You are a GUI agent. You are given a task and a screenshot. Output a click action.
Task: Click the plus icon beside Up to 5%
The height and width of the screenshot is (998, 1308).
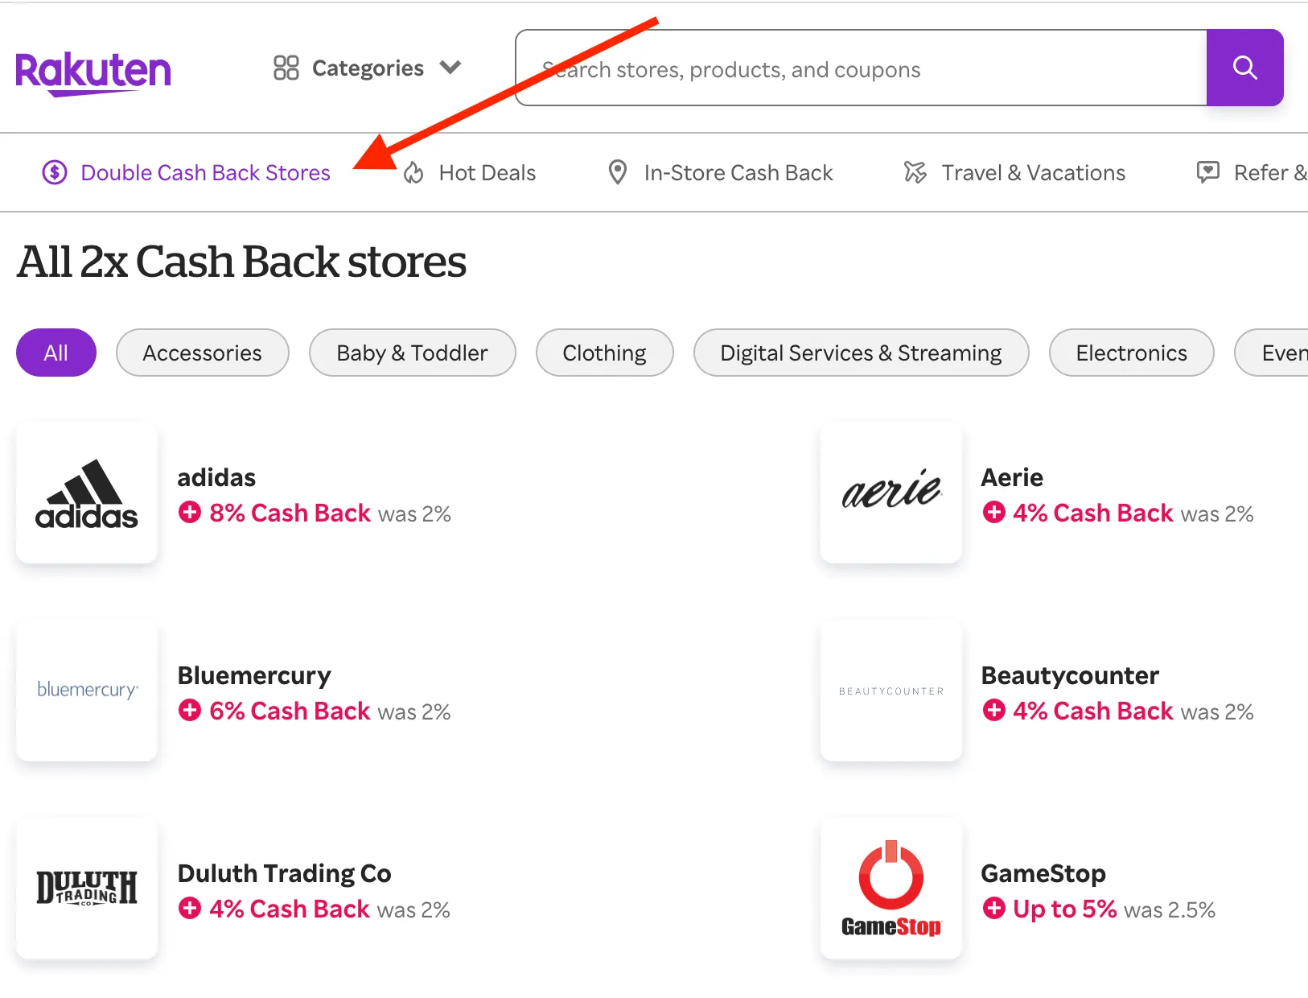(x=994, y=908)
